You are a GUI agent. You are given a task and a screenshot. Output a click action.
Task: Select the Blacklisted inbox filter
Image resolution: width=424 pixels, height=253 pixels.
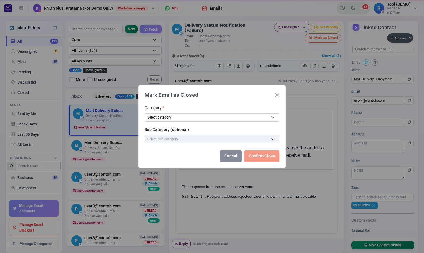coord(34,82)
